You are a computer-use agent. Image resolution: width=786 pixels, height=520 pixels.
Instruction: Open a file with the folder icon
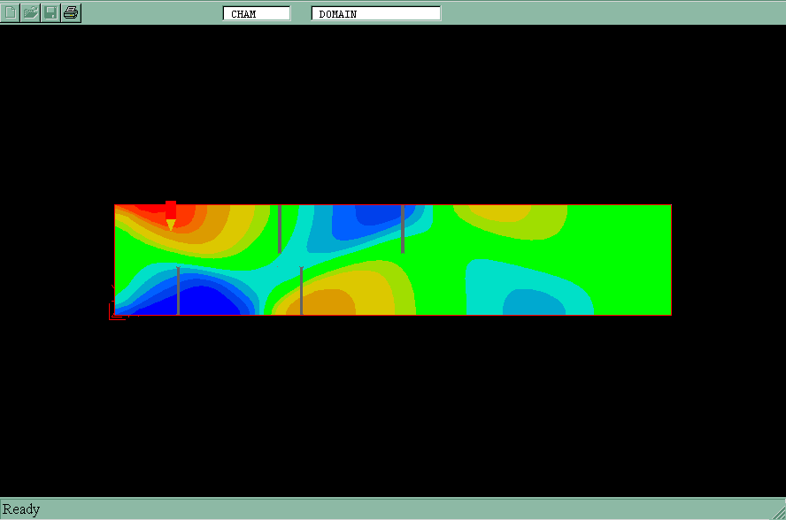[x=30, y=12]
